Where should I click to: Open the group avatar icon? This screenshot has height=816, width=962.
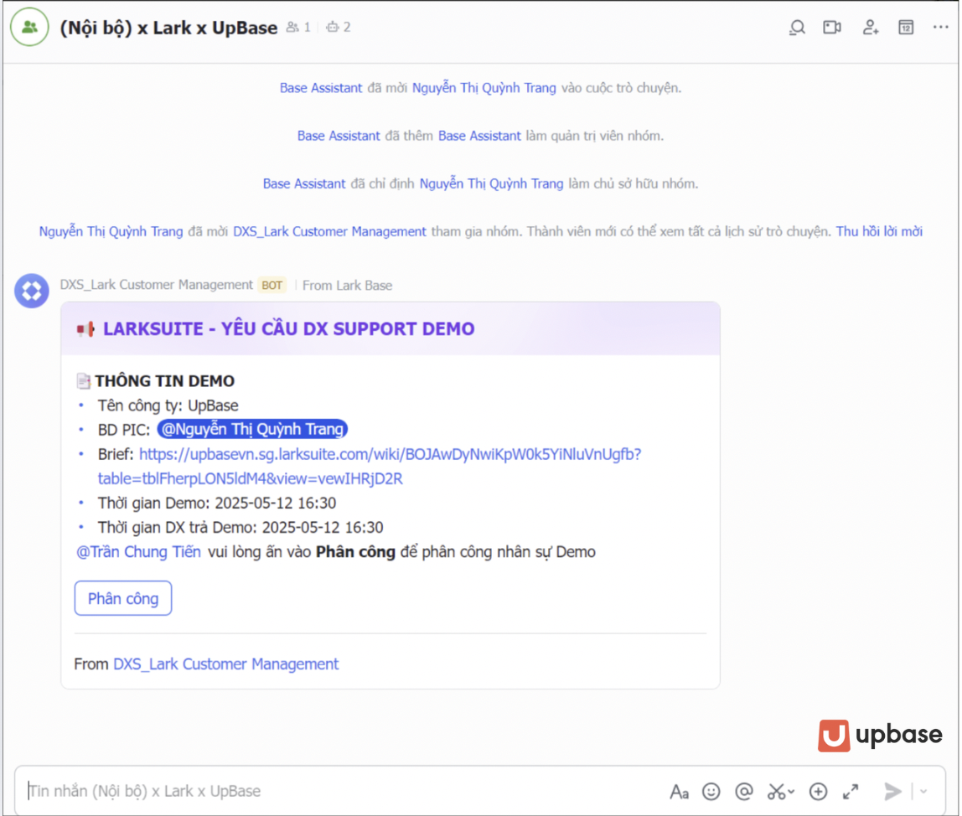29,28
